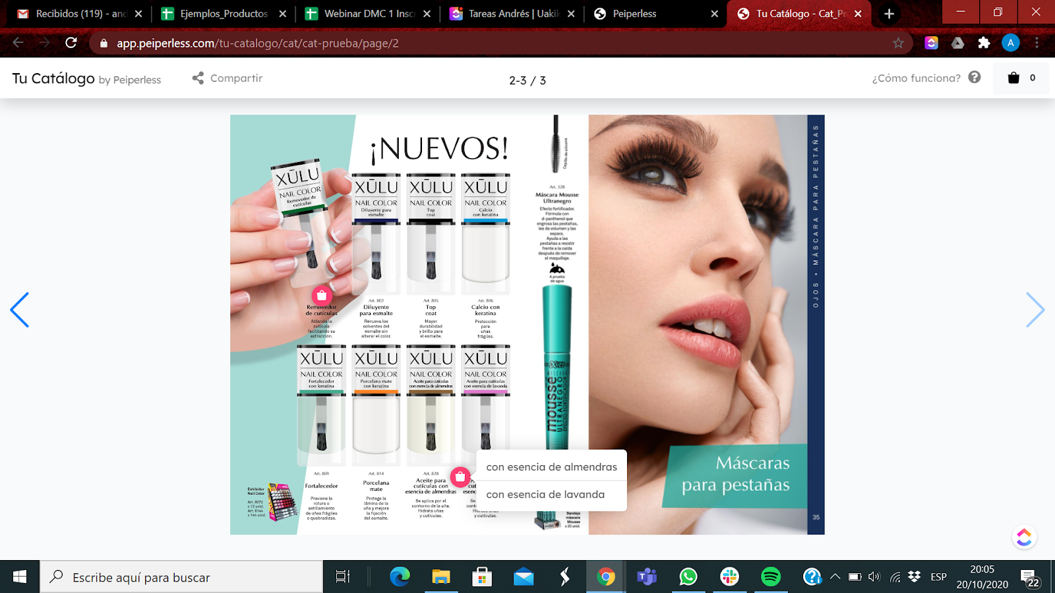
Task: Open Slack from taskbar
Action: coord(729,577)
